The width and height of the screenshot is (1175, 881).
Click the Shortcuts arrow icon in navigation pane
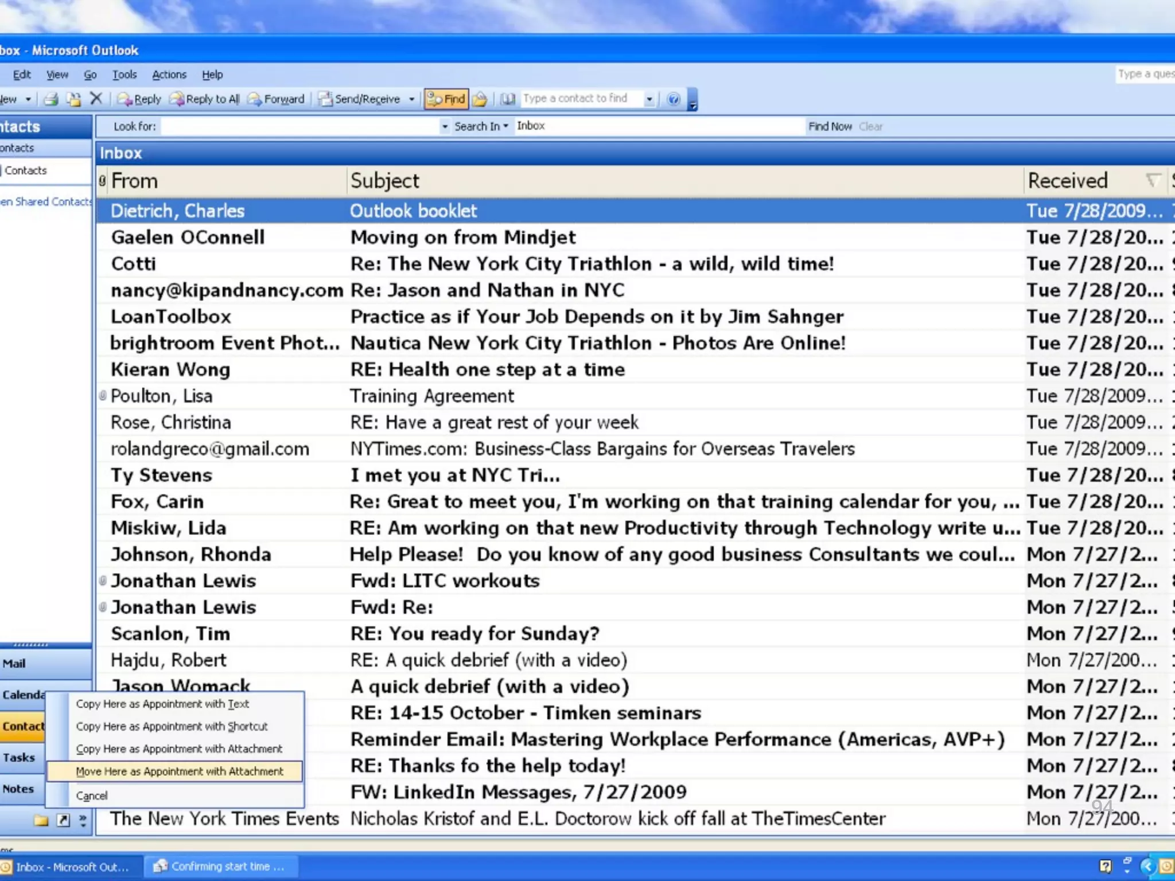pyautogui.click(x=63, y=820)
